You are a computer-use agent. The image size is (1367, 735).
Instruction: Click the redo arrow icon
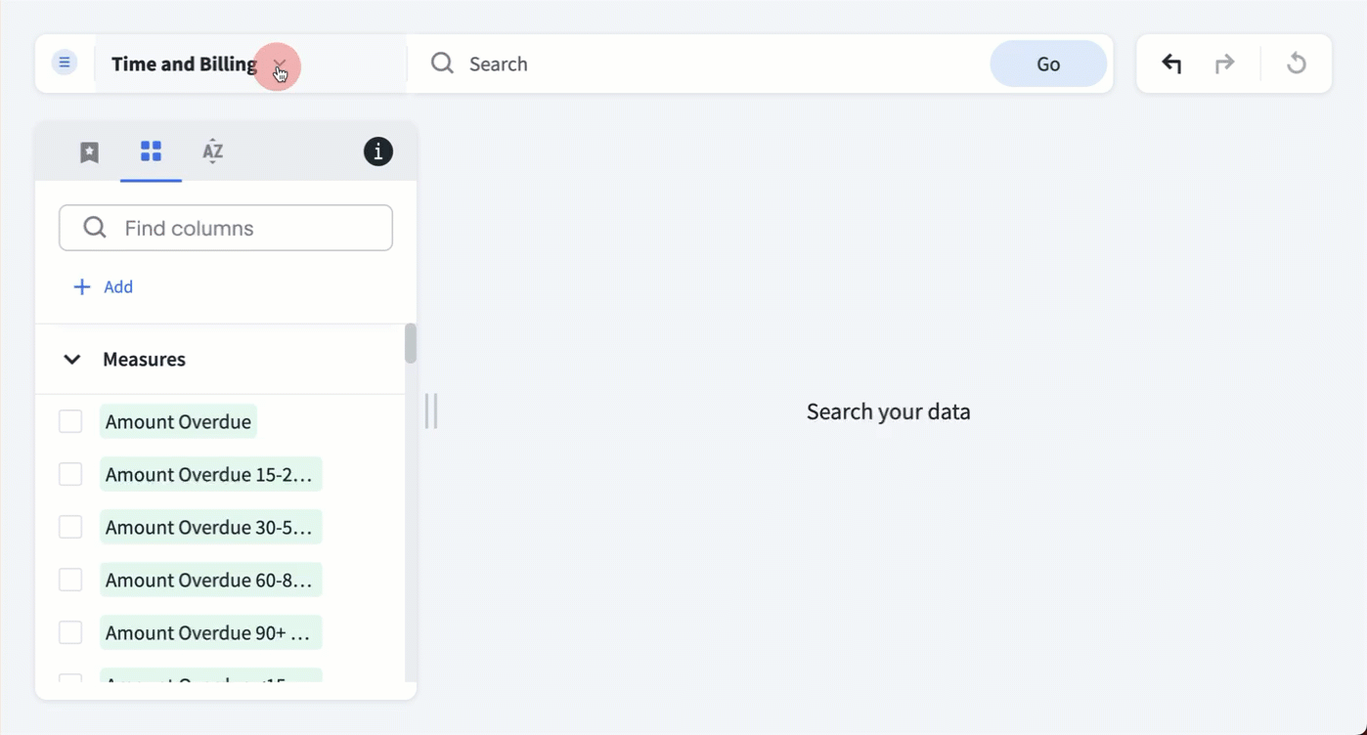coord(1224,65)
